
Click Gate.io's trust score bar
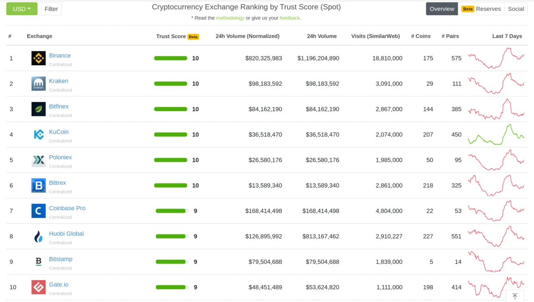tap(172, 287)
